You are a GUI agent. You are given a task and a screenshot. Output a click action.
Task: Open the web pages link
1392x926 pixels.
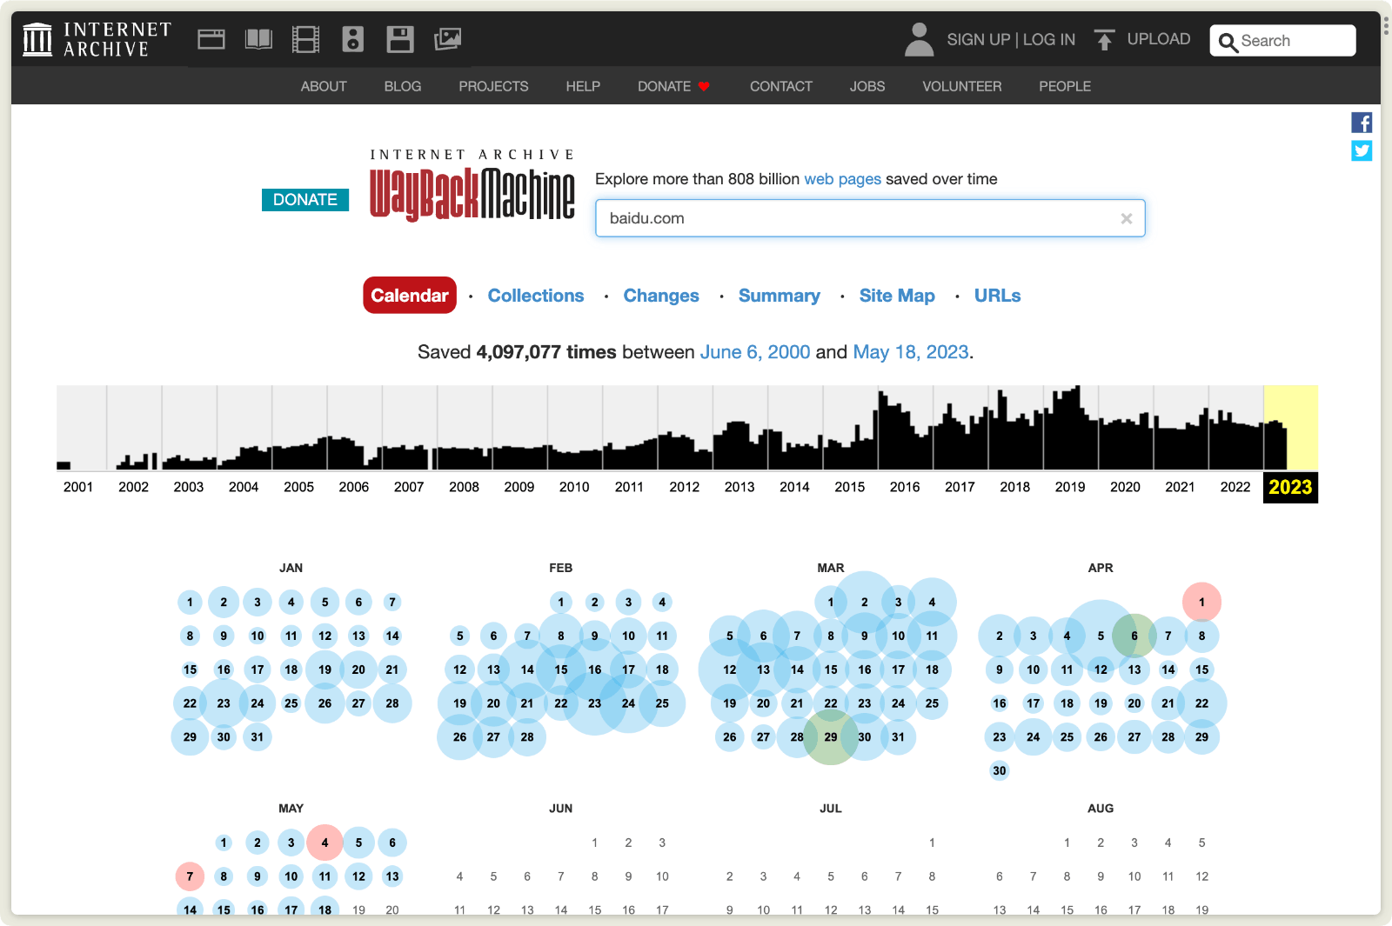tap(842, 179)
